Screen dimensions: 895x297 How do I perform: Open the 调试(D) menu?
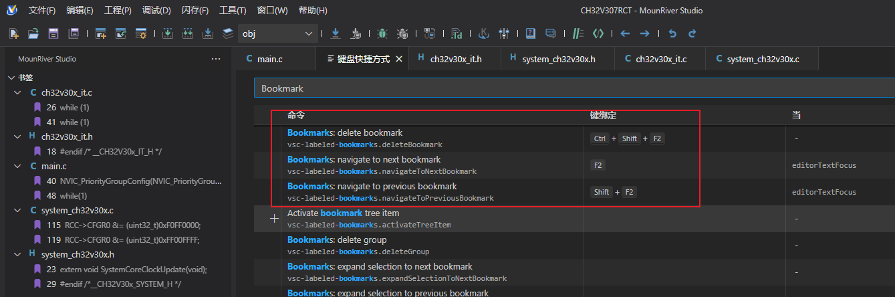(156, 11)
